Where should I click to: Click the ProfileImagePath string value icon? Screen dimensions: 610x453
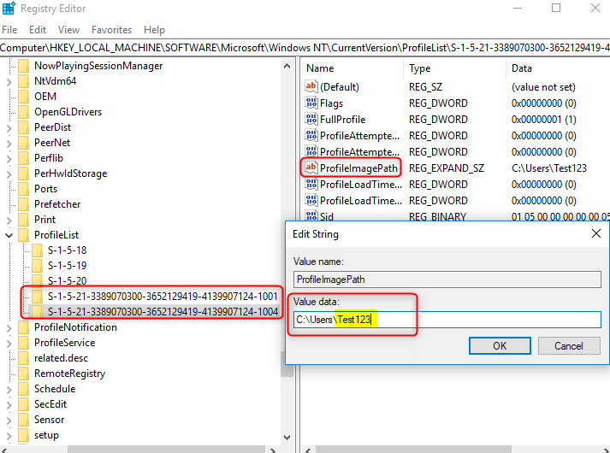[x=311, y=168]
